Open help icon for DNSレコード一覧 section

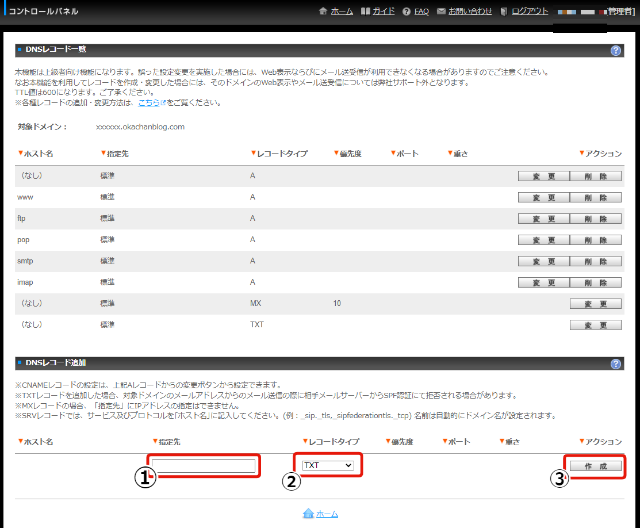point(616,51)
